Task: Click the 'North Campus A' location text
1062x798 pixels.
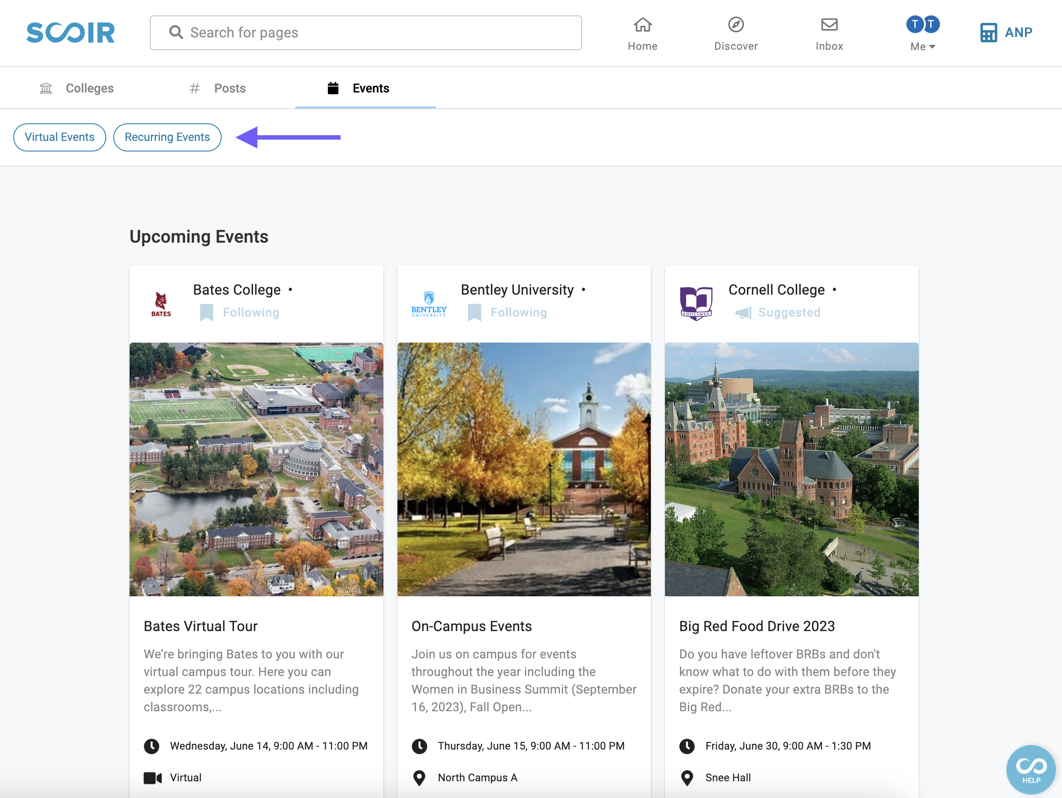Action: [477, 778]
